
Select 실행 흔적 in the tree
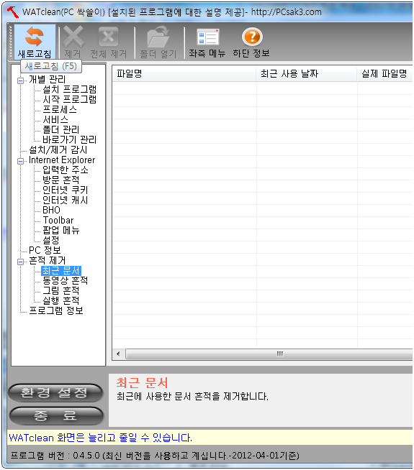tap(61, 300)
